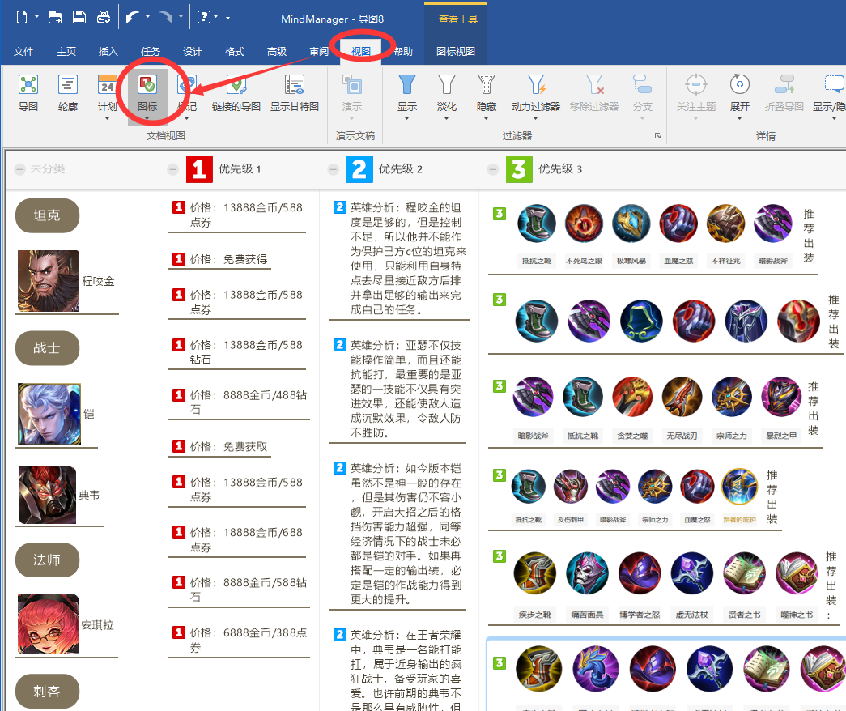
Task: Open the 主页 tab
Action: coord(66,51)
